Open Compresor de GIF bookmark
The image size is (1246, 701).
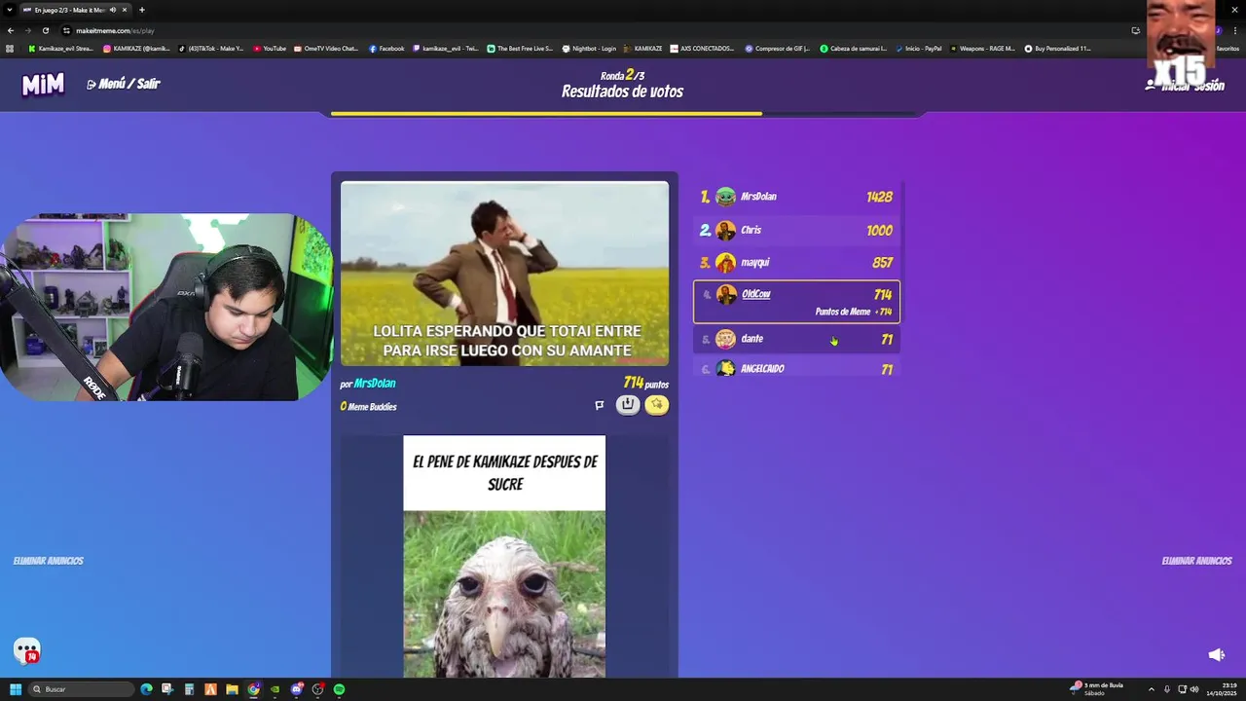pos(778,48)
